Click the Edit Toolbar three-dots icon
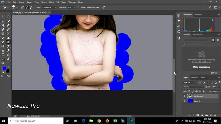Viewport: 221px width, 124px height. pyautogui.click(x=8, y=63)
